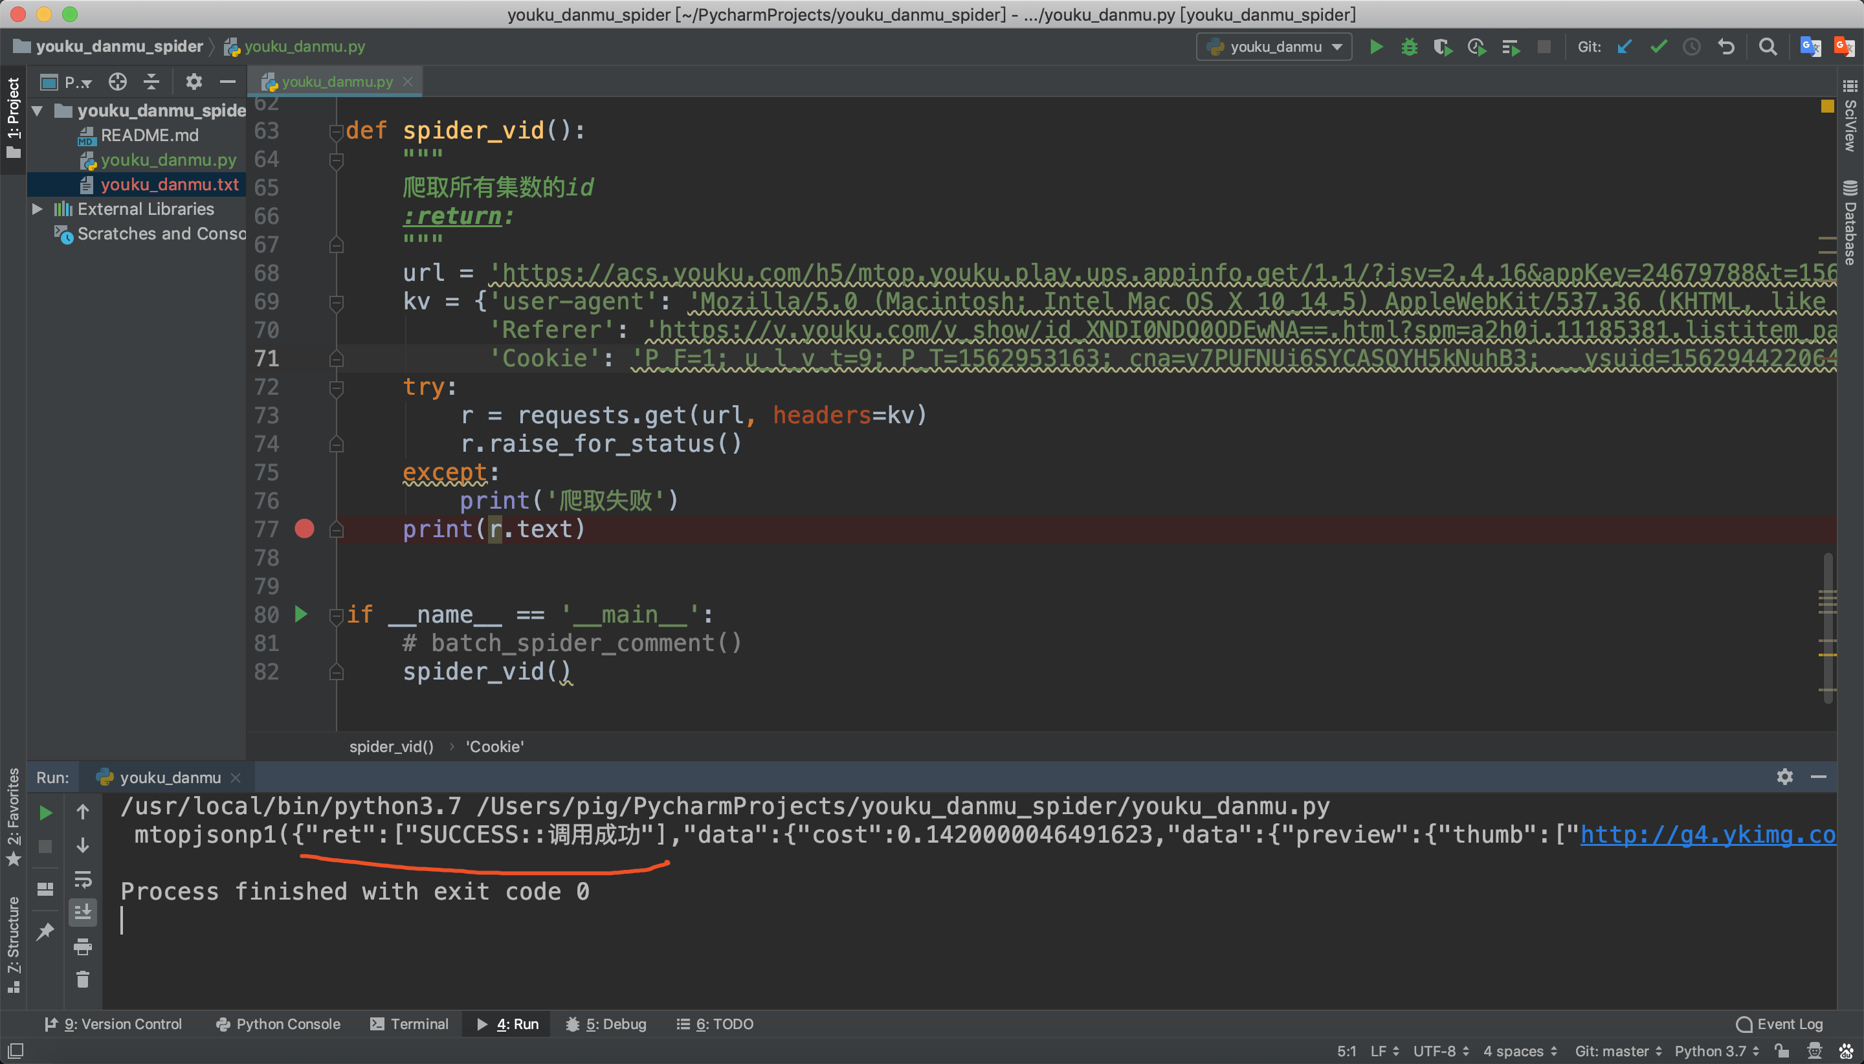Screen dimensions: 1864x1064
Task: Hide the Project panel with the minus icon
Action: pos(227,81)
